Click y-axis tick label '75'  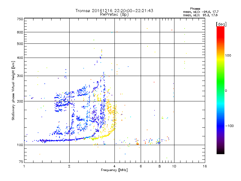tap(21, 162)
